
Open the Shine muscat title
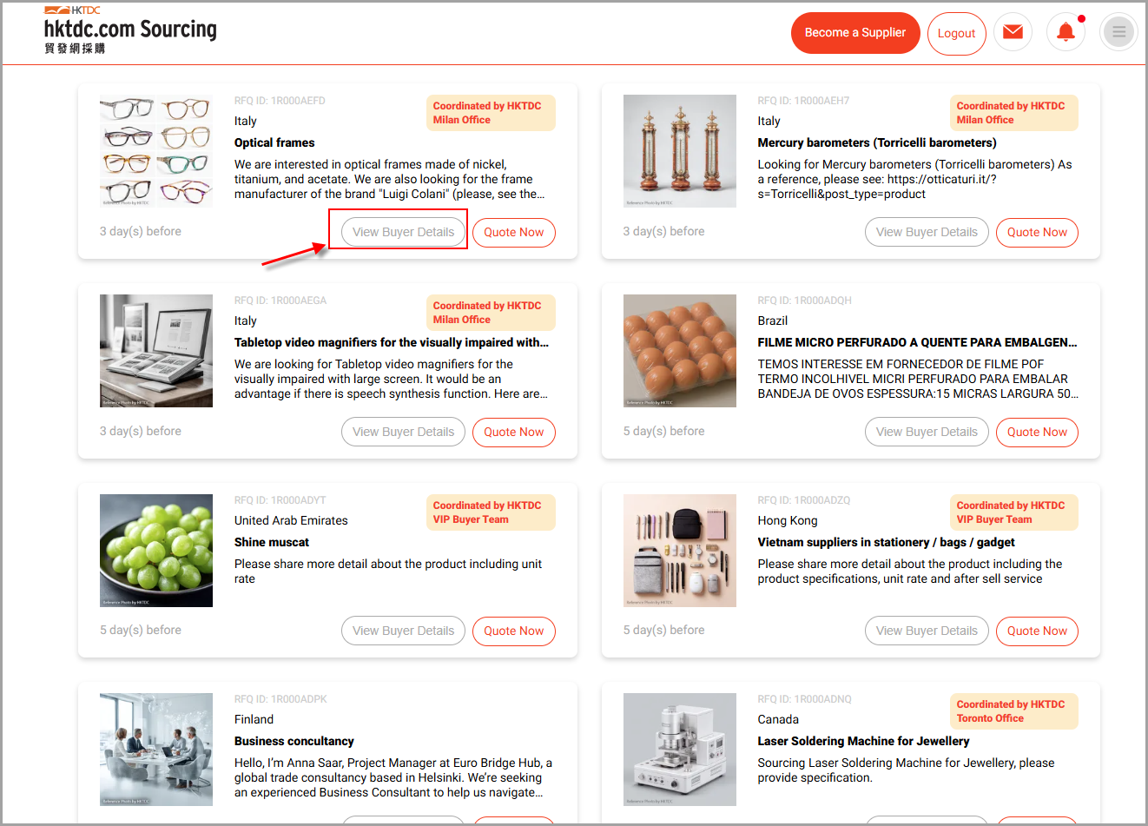(x=272, y=542)
